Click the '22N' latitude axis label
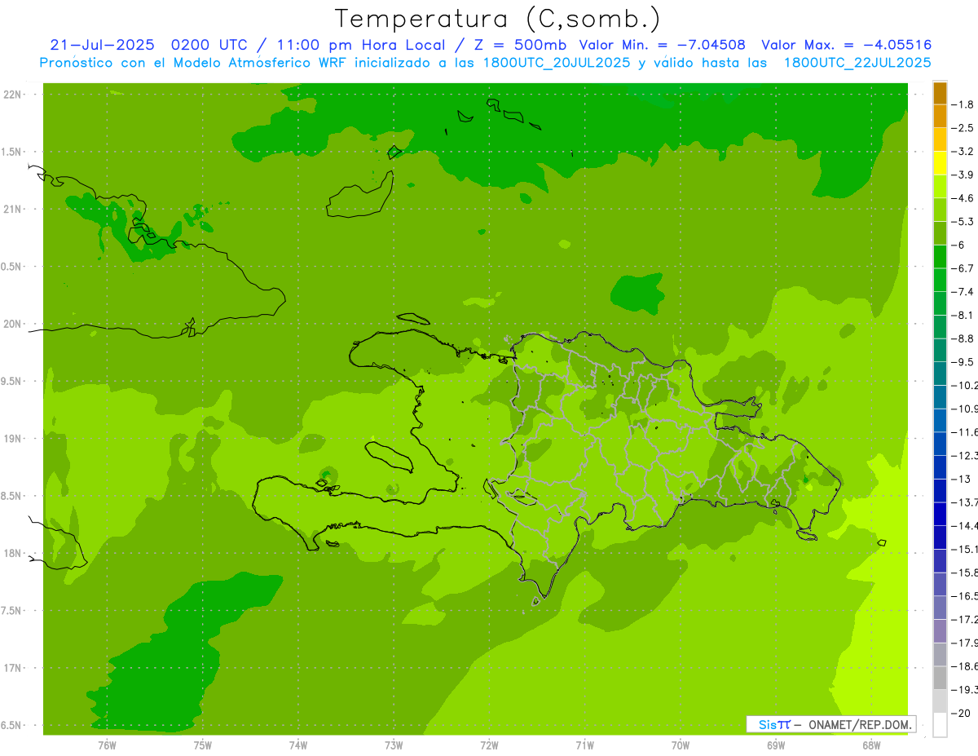This screenshot has height=756, width=978. click(x=14, y=95)
